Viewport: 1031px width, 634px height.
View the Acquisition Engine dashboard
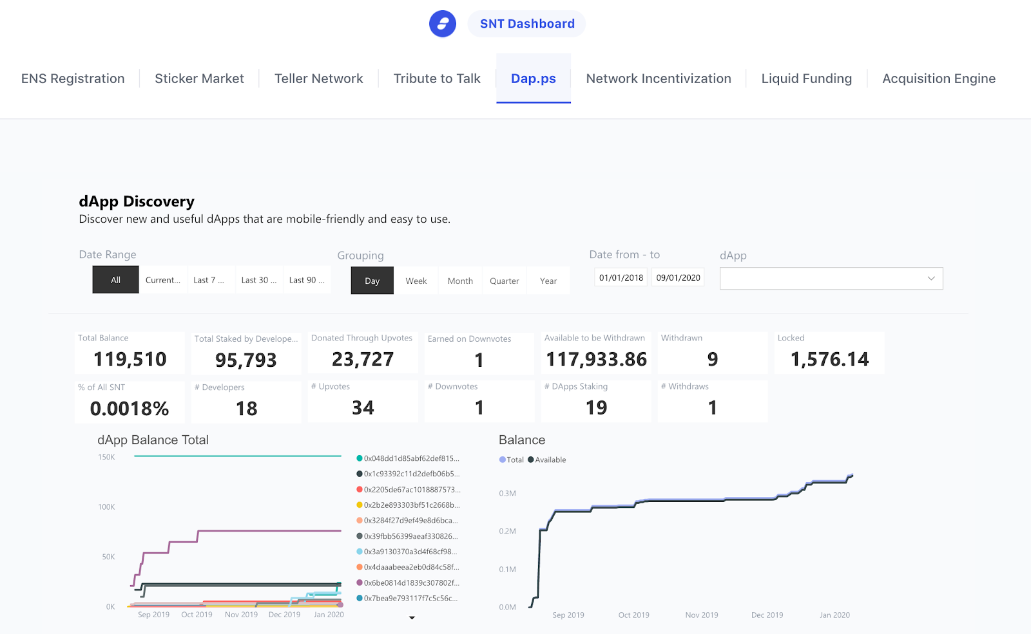coord(938,78)
